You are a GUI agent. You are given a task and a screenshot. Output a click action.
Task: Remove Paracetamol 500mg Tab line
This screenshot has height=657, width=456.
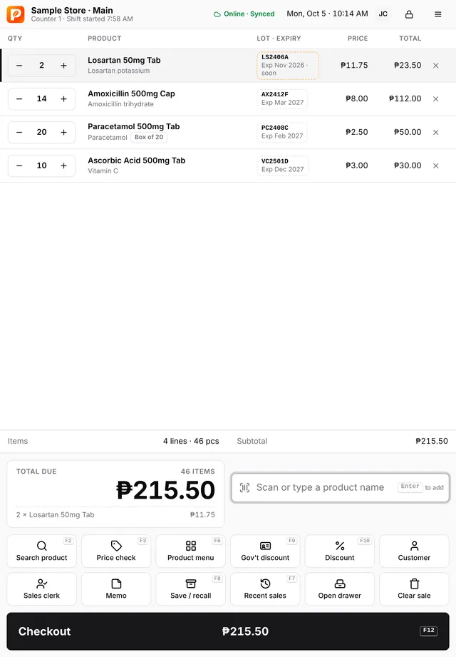click(435, 133)
